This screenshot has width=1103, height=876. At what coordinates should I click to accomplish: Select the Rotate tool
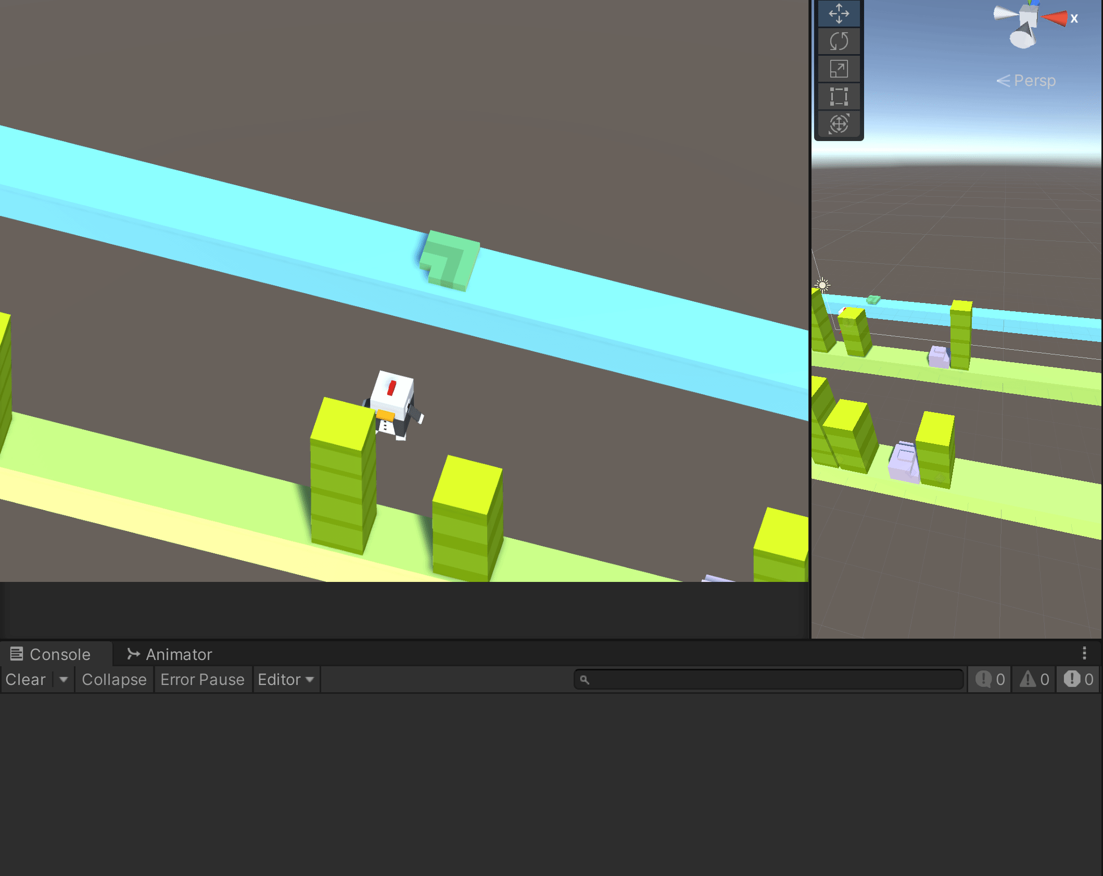839,41
